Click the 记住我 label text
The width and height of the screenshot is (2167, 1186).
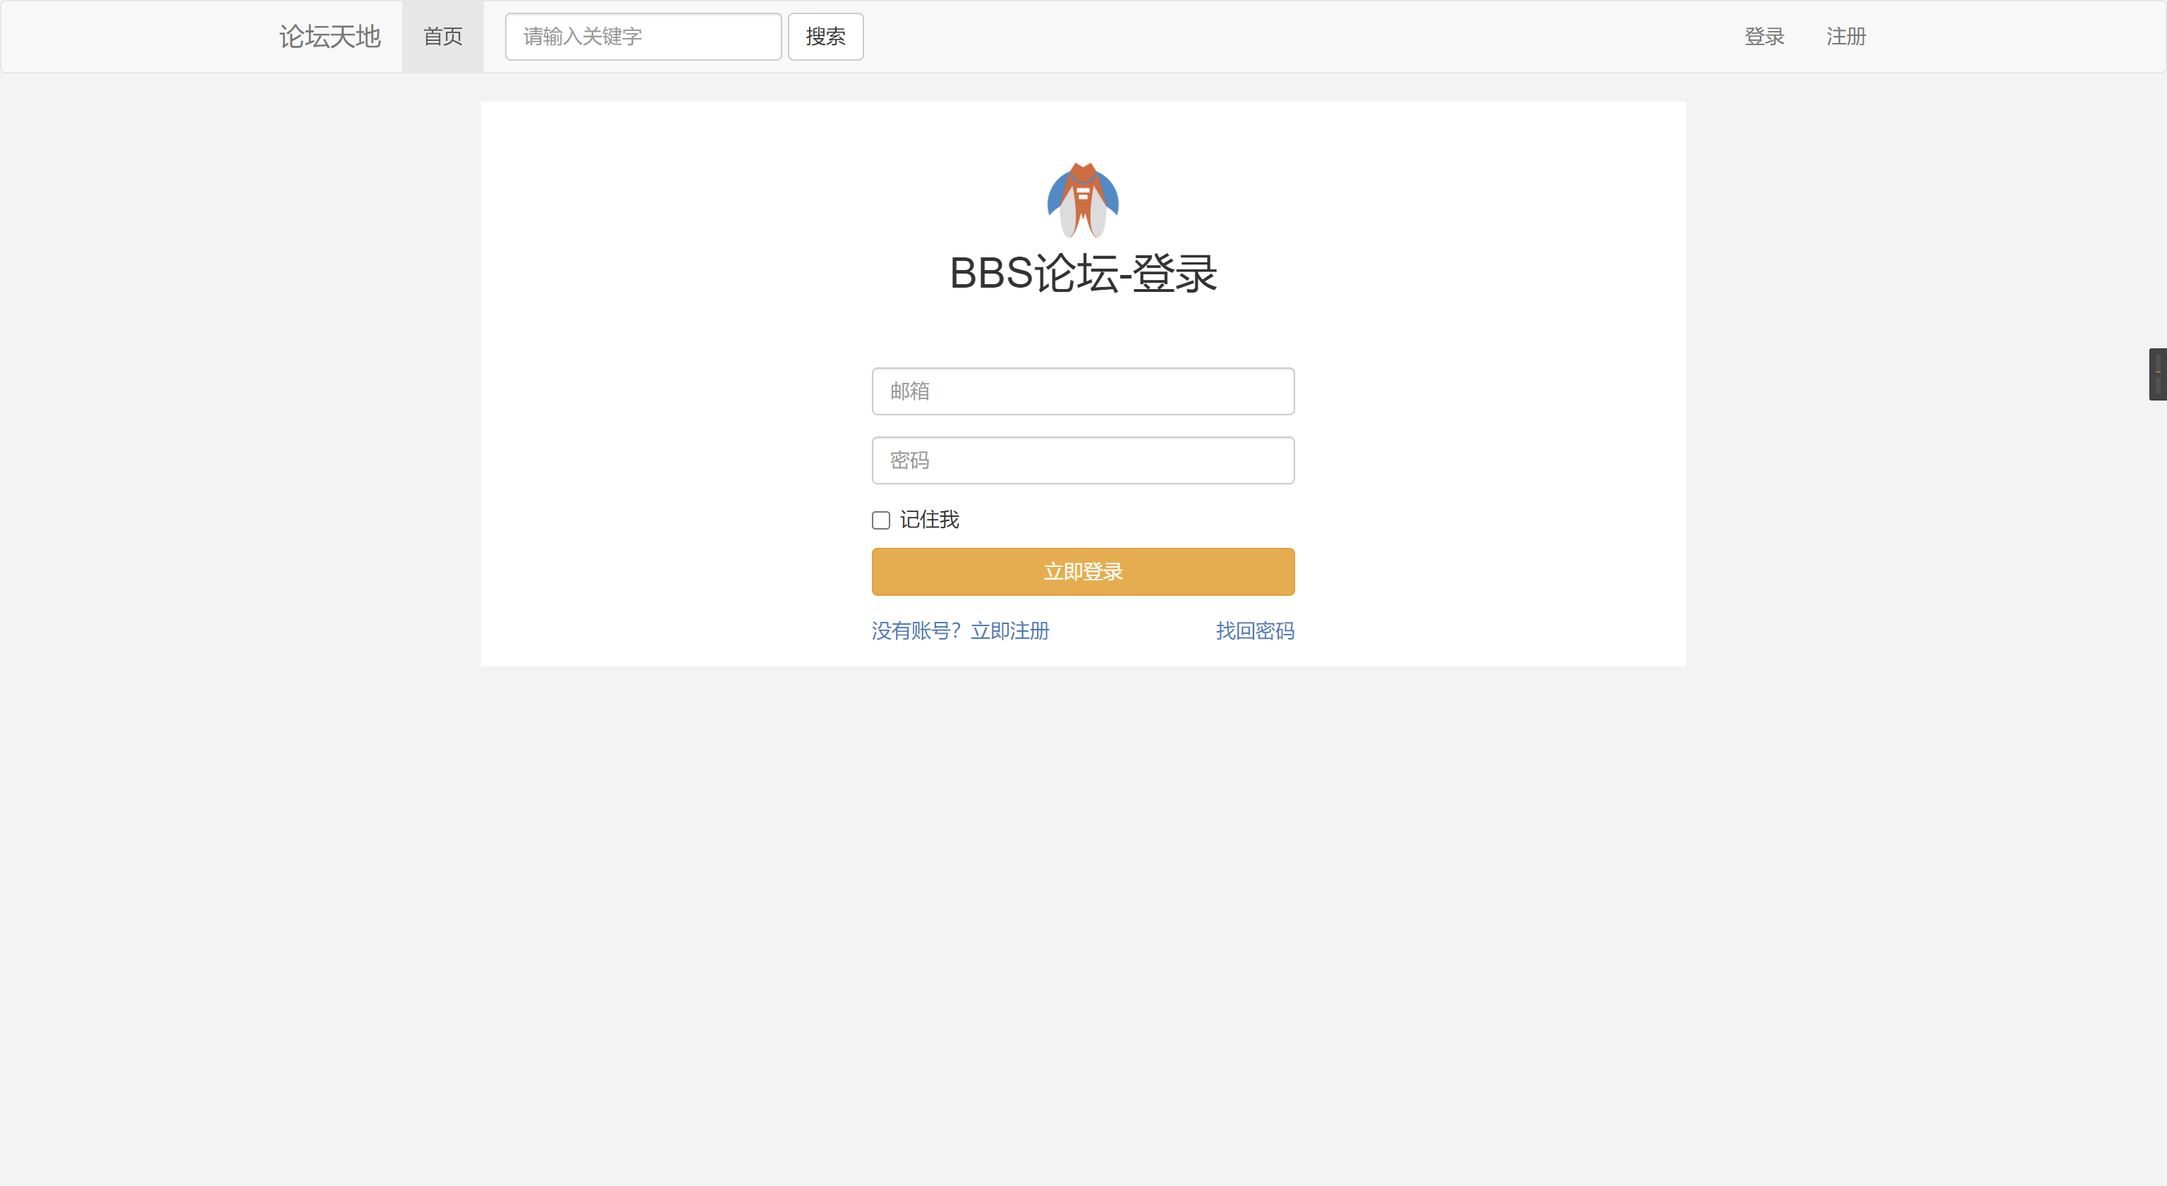point(929,520)
